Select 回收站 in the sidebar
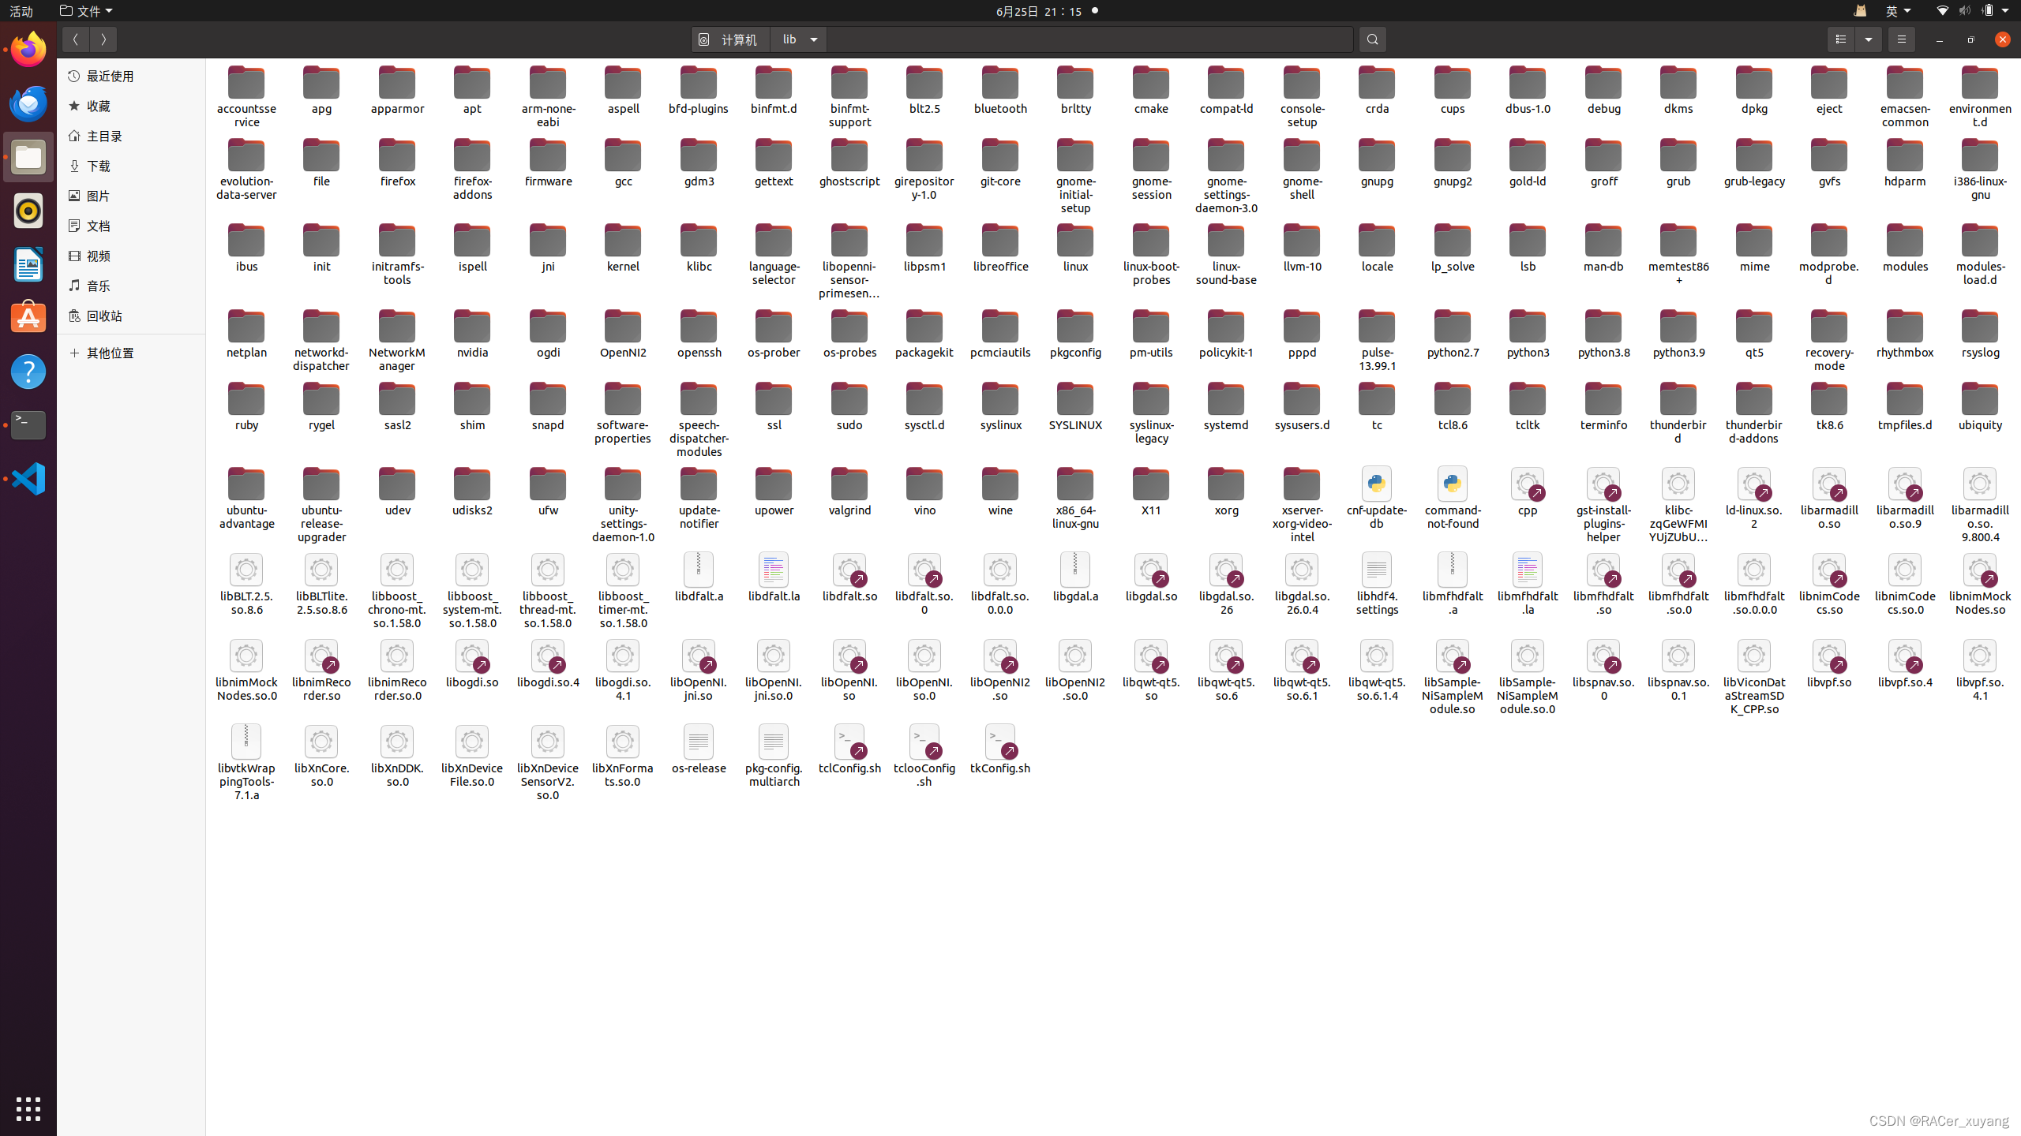The height and width of the screenshot is (1136, 2021). click(104, 316)
